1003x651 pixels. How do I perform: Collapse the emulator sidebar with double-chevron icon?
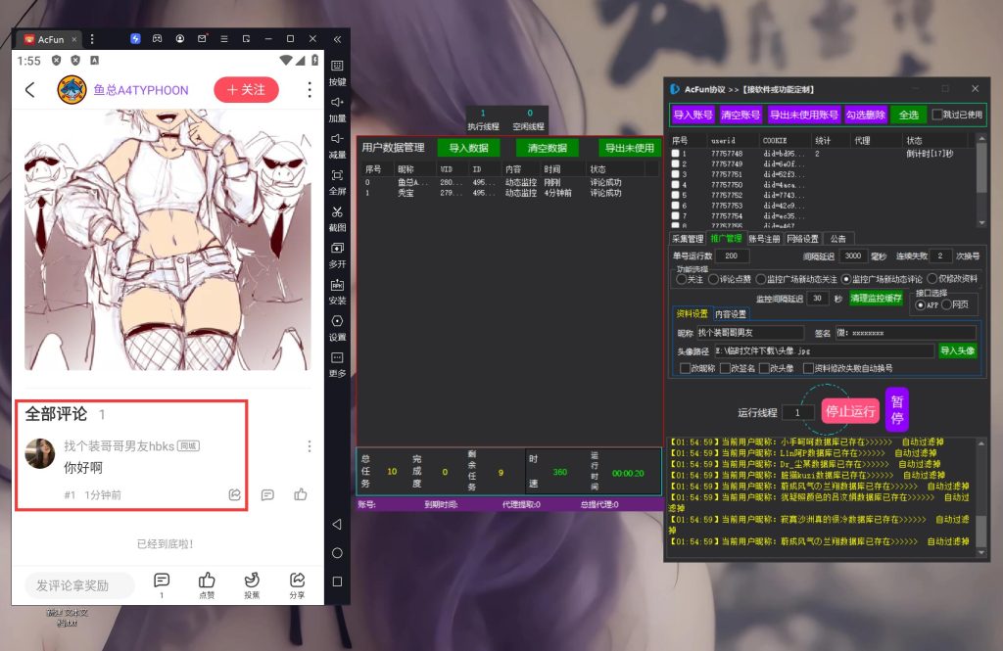coord(337,39)
